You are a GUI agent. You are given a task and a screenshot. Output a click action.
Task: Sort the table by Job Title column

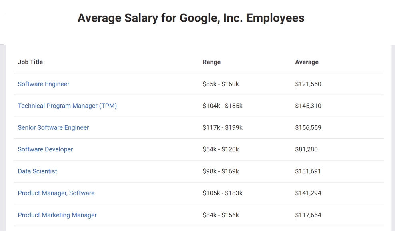pos(30,62)
